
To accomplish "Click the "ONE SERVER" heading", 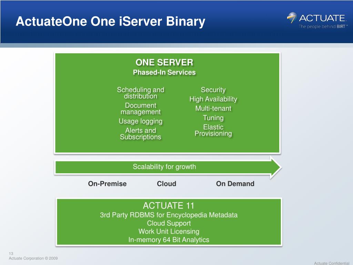I will [164, 62].
